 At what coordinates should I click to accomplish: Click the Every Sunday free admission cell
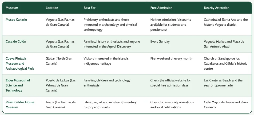pos(160,41)
